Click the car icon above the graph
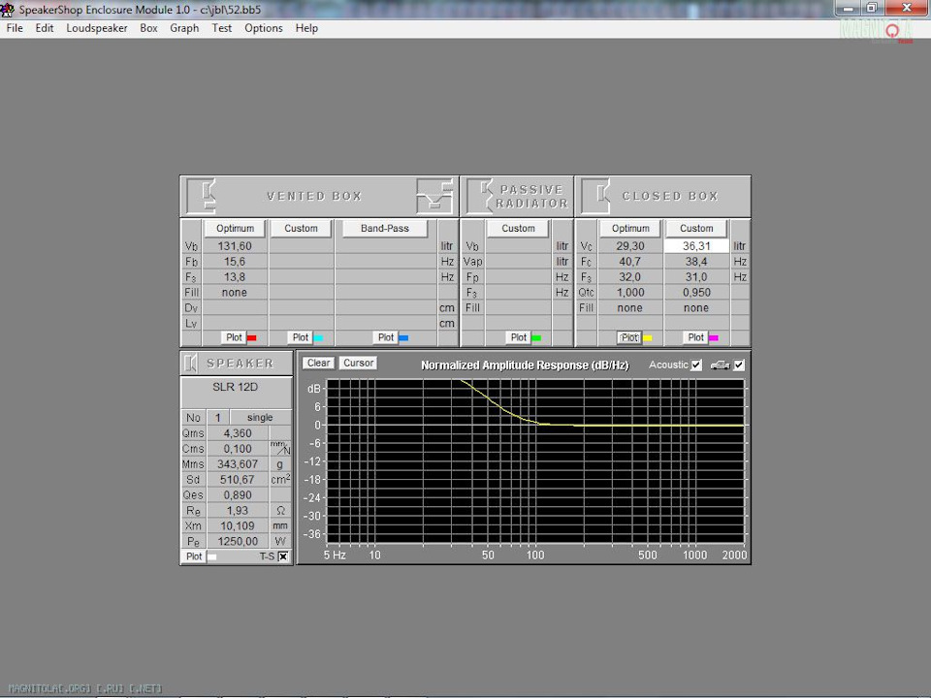This screenshot has height=698, width=931. click(x=719, y=365)
